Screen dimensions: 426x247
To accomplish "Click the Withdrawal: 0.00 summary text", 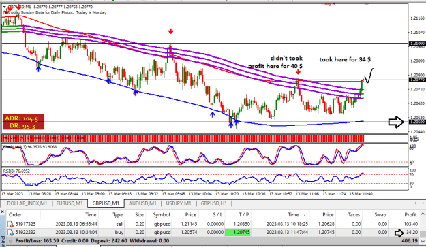I will tap(148, 241).
